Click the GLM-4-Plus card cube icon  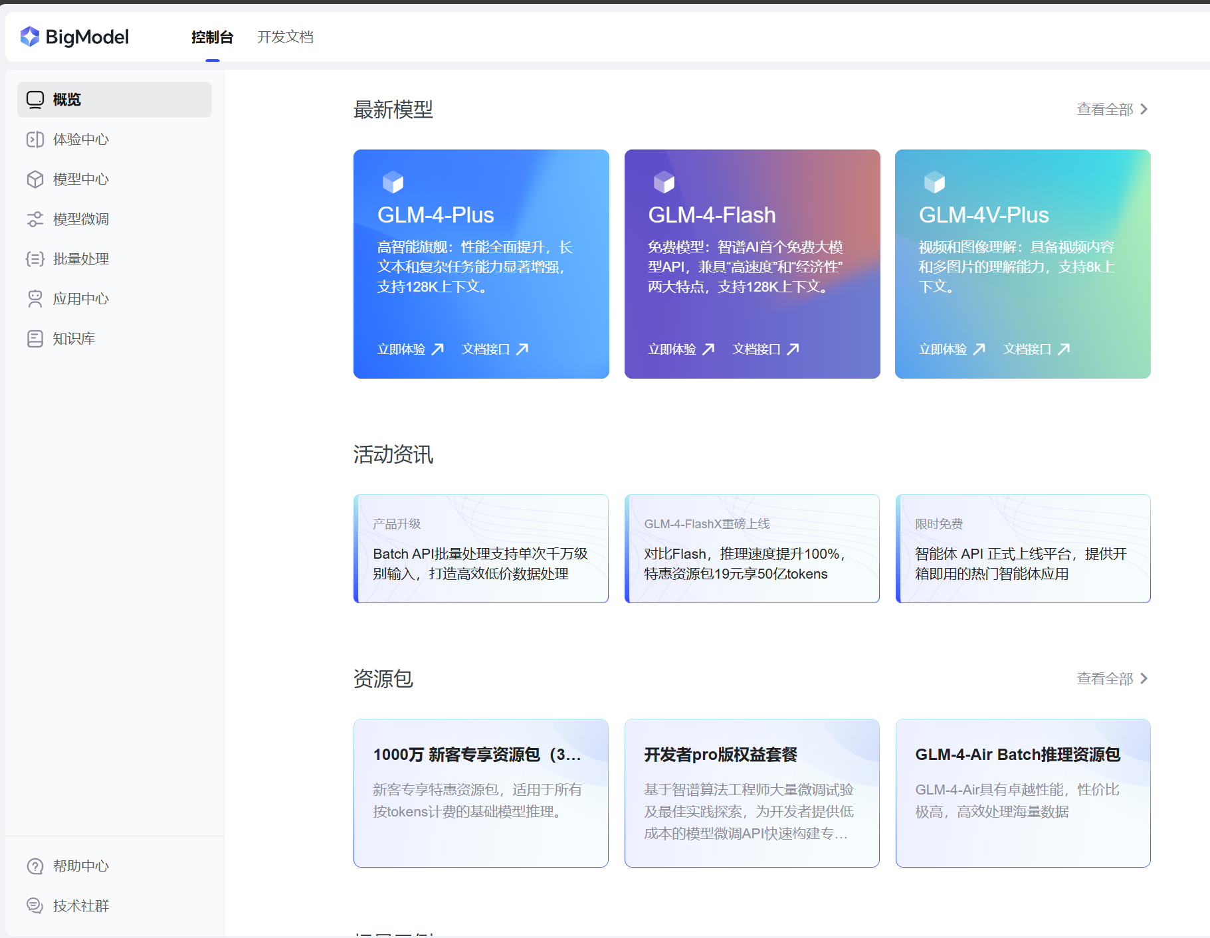pyautogui.click(x=393, y=182)
